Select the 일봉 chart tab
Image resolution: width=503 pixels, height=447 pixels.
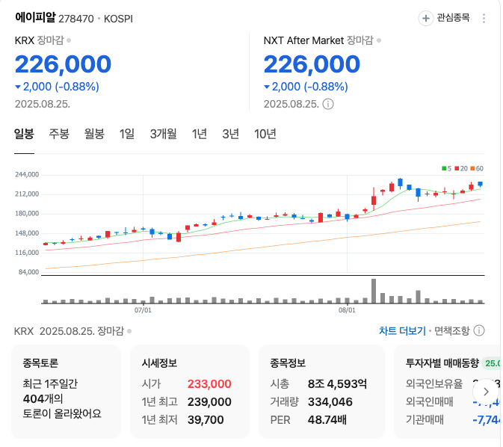pyautogui.click(x=24, y=134)
